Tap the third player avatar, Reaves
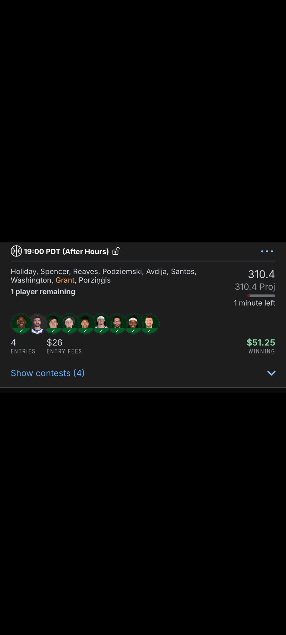Viewport: 286px width, 635px height. (53, 324)
